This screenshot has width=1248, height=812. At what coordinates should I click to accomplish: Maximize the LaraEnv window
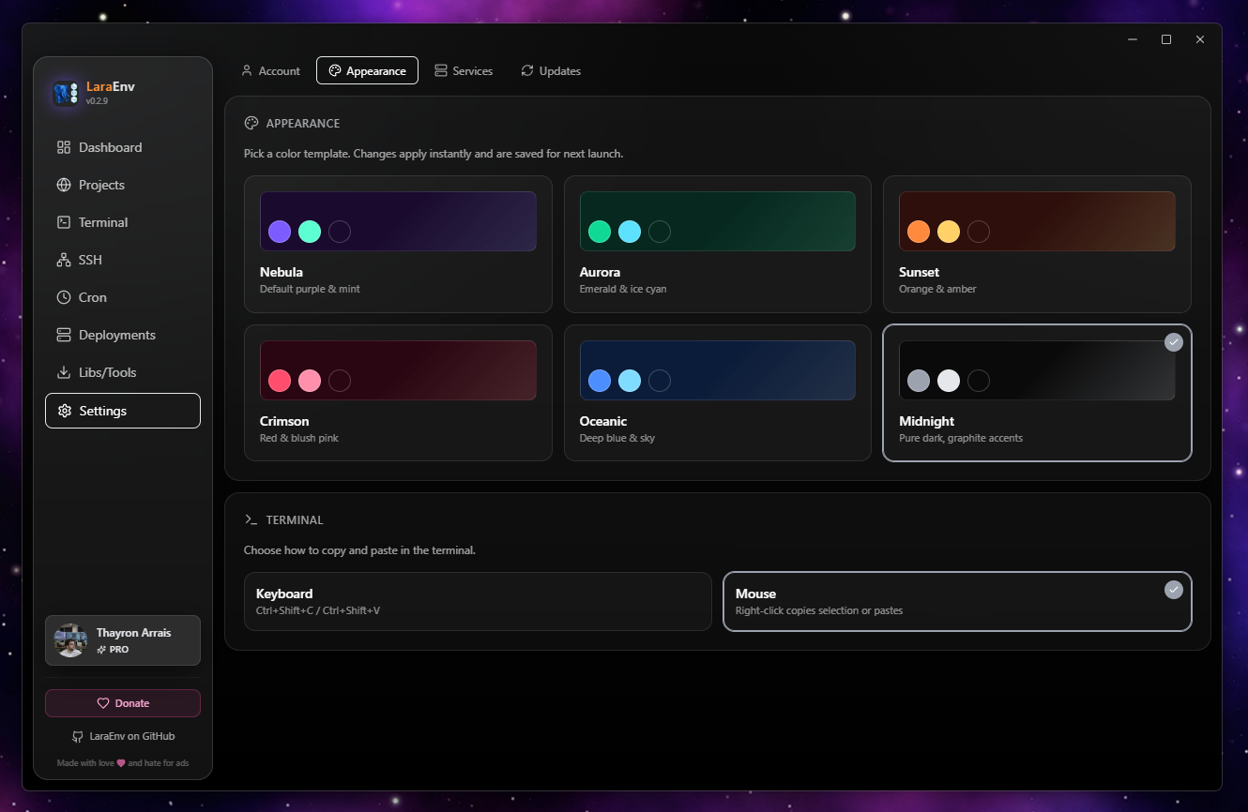pyautogui.click(x=1166, y=39)
